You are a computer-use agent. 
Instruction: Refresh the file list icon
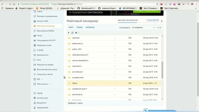tap(72, 33)
